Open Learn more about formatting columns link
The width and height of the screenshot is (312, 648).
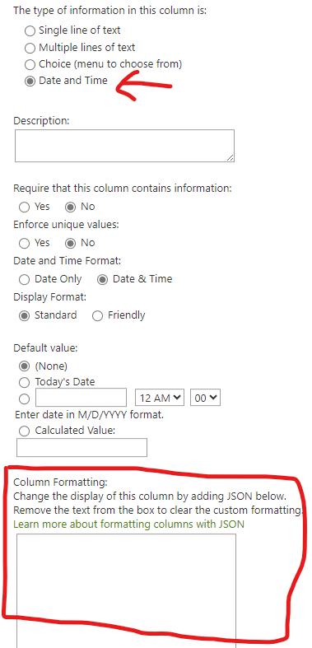pyautogui.click(x=129, y=524)
